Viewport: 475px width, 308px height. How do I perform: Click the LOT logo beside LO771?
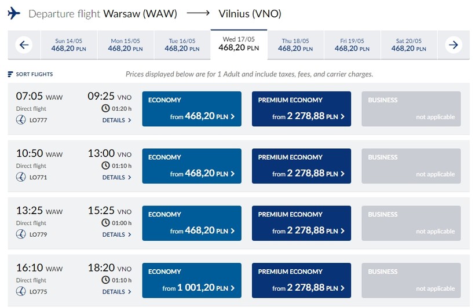[x=21, y=177]
